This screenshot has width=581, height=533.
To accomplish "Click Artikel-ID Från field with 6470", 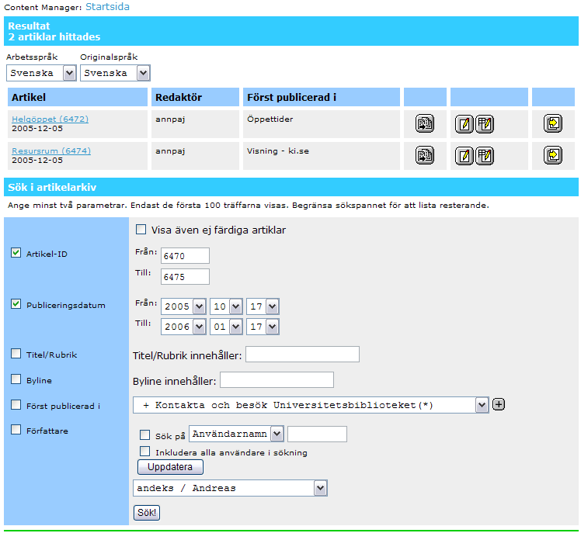I will (185, 256).
